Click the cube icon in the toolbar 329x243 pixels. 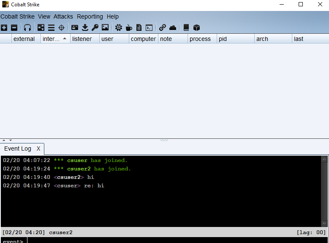point(196,28)
